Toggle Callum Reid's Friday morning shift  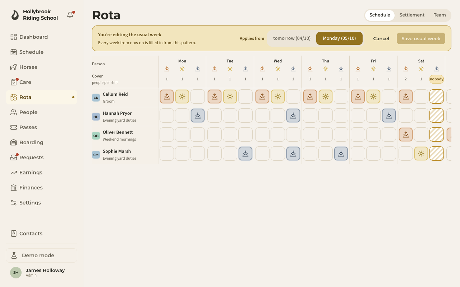tap(358, 97)
